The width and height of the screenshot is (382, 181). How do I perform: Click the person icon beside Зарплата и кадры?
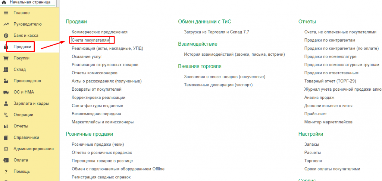point(6,104)
